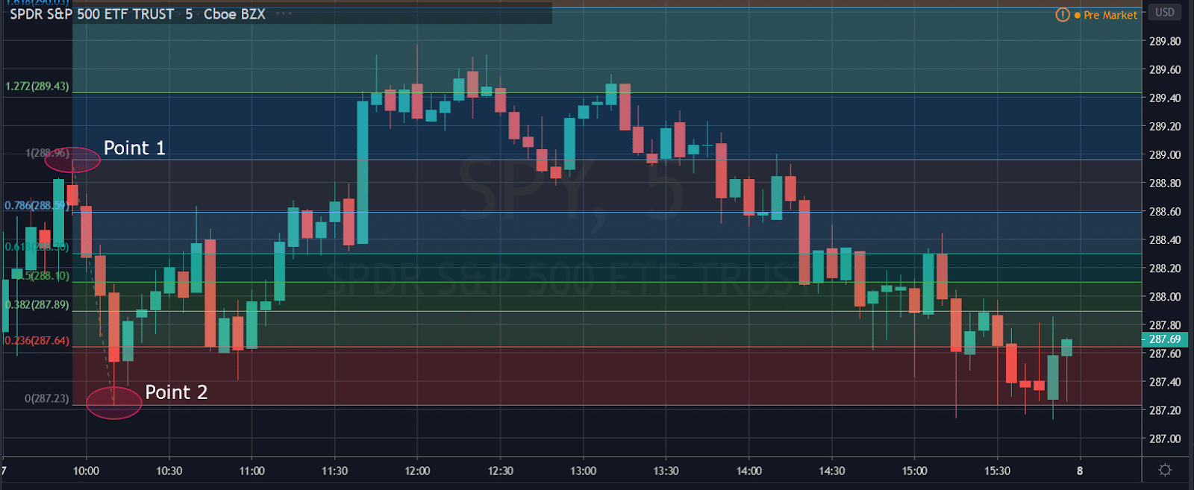Open chart settings gear icon
This screenshot has height=490, width=1194.
pos(1165,470)
